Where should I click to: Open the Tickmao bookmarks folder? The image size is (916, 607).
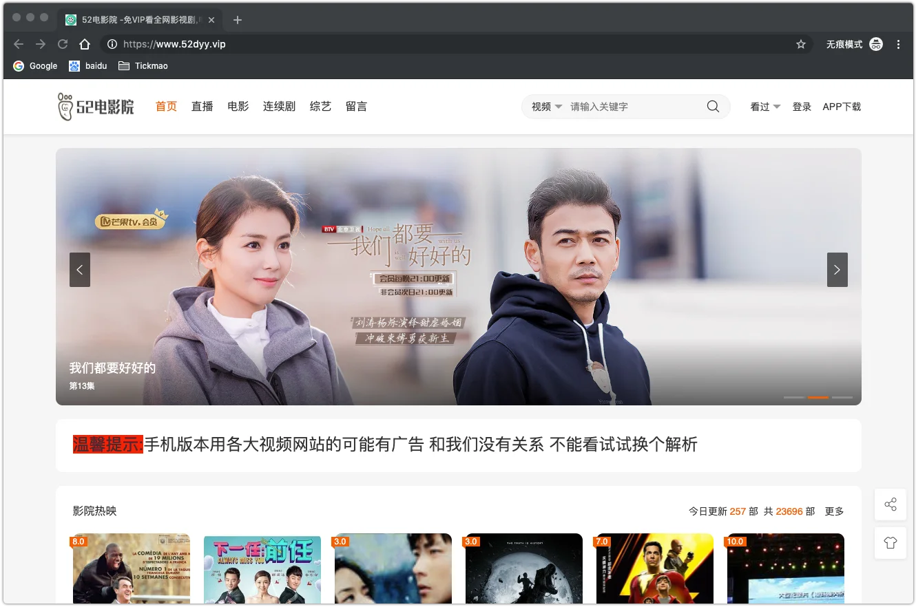click(x=143, y=66)
